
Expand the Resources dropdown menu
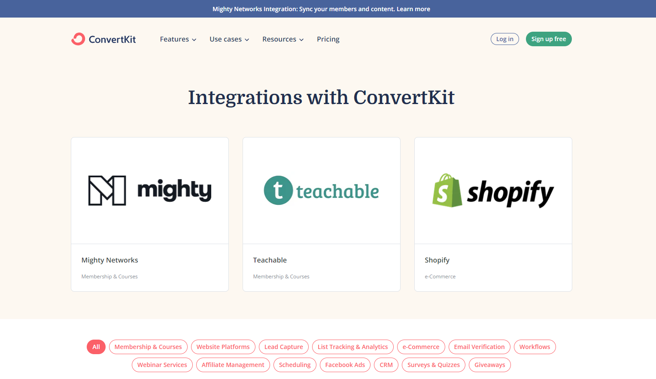(283, 39)
